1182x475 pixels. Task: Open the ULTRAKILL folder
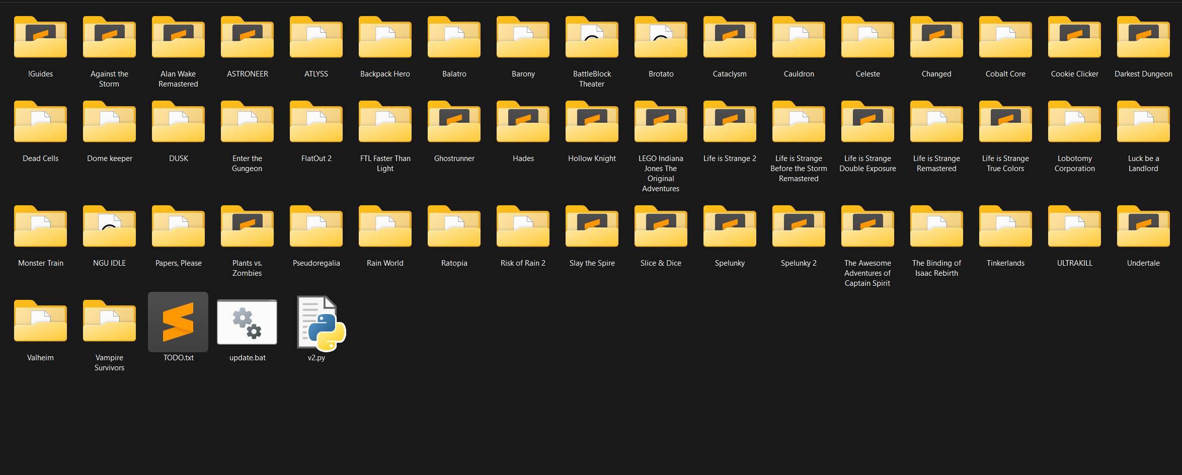point(1074,226)
